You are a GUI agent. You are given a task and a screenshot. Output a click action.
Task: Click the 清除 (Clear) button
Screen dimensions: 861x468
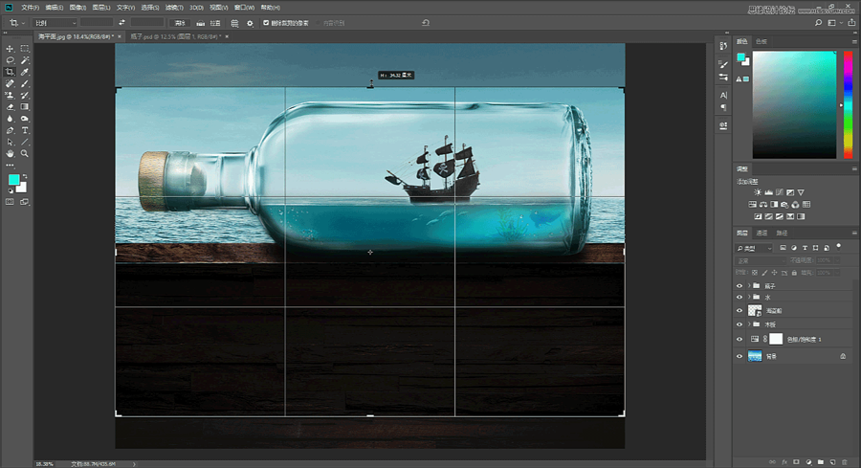[179, 22]
